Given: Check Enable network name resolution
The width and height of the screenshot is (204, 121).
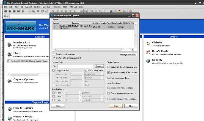Looking at the screenshot, I should tap(108, 93).
